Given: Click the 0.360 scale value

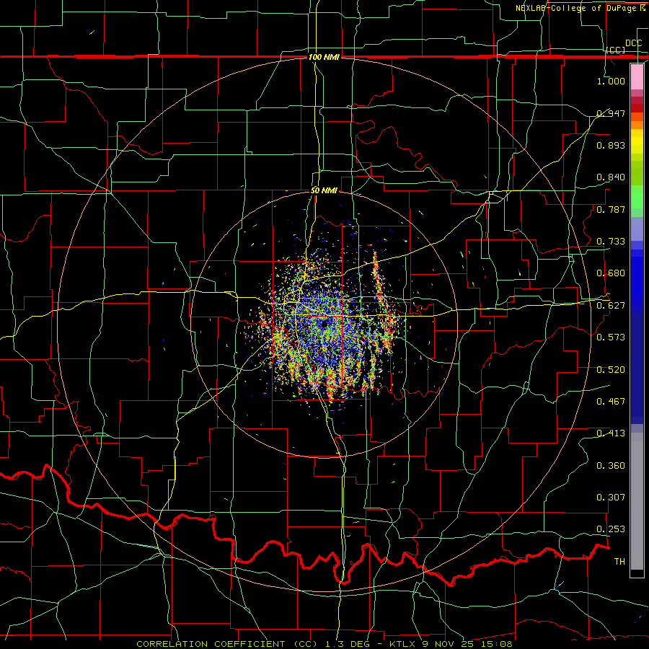Looking at the screenshot, I should [x=611, y=465].
